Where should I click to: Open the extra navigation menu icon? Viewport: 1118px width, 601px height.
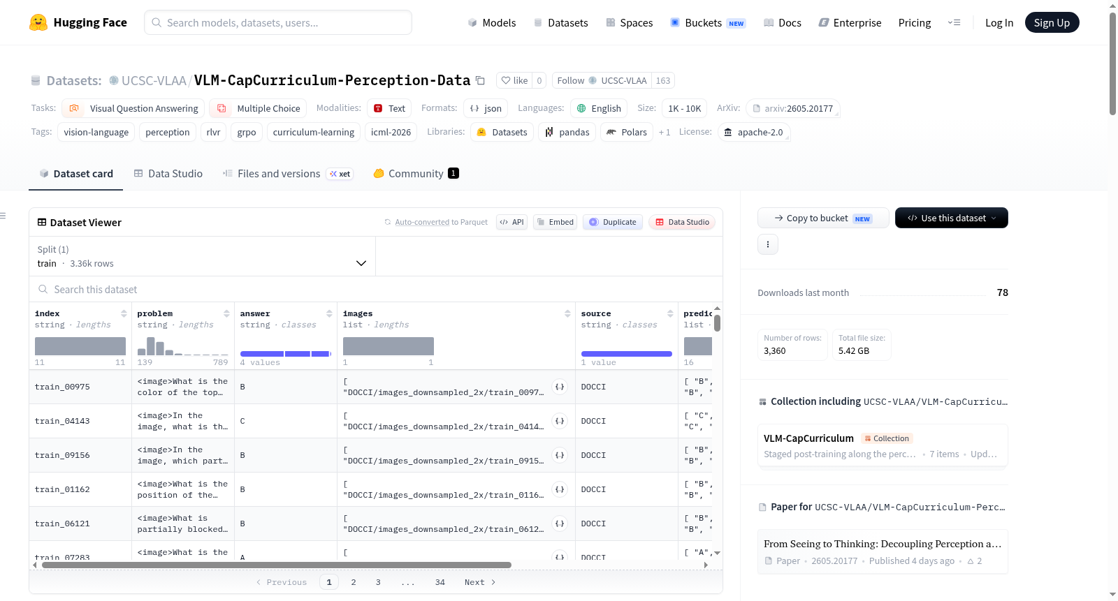[954, 22]
